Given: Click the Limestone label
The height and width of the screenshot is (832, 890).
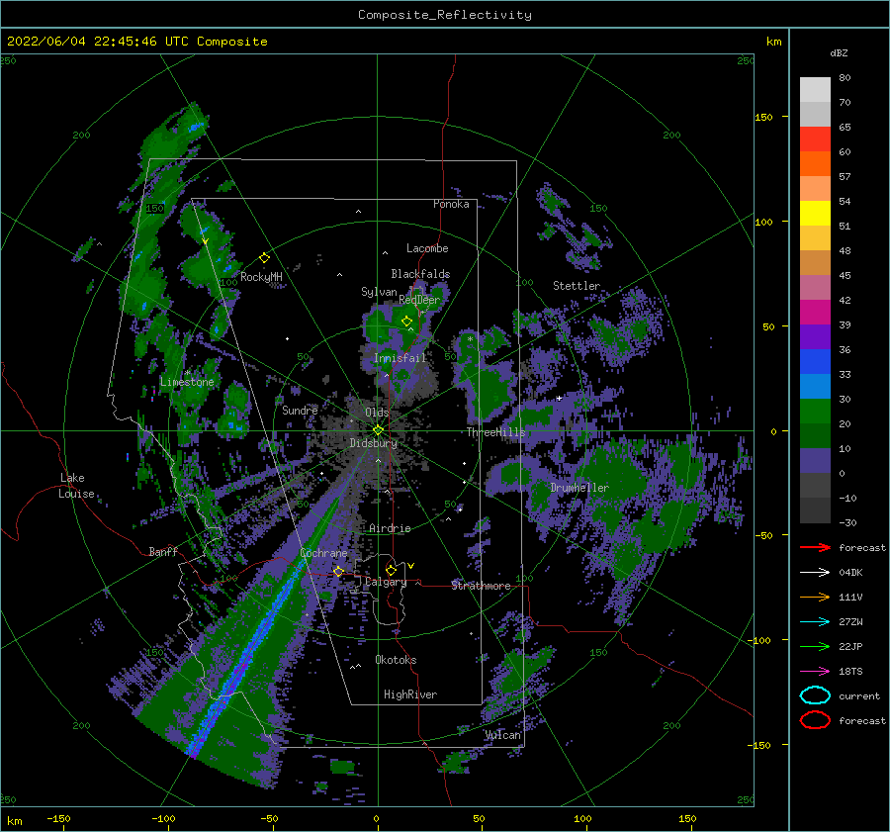Looking at the screenshot, I should pyautogui.click(x=187, y=382).
